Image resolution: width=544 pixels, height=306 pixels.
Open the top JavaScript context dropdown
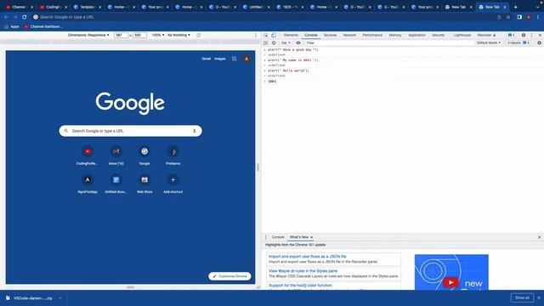tap(286, 42)
